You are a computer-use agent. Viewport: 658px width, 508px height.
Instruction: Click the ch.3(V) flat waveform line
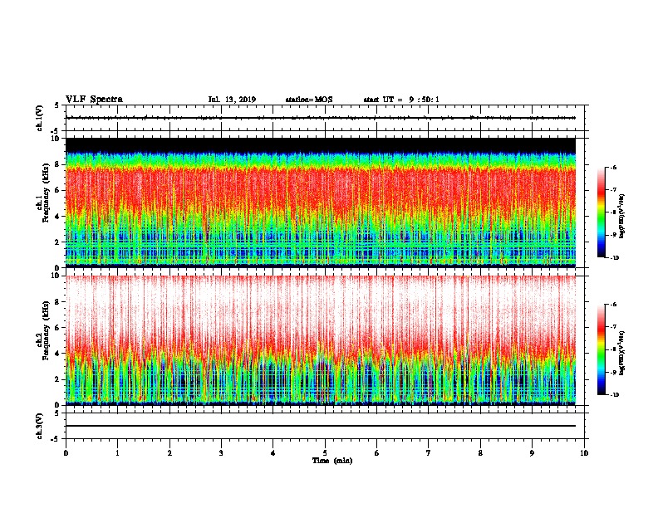click(321, 426)
